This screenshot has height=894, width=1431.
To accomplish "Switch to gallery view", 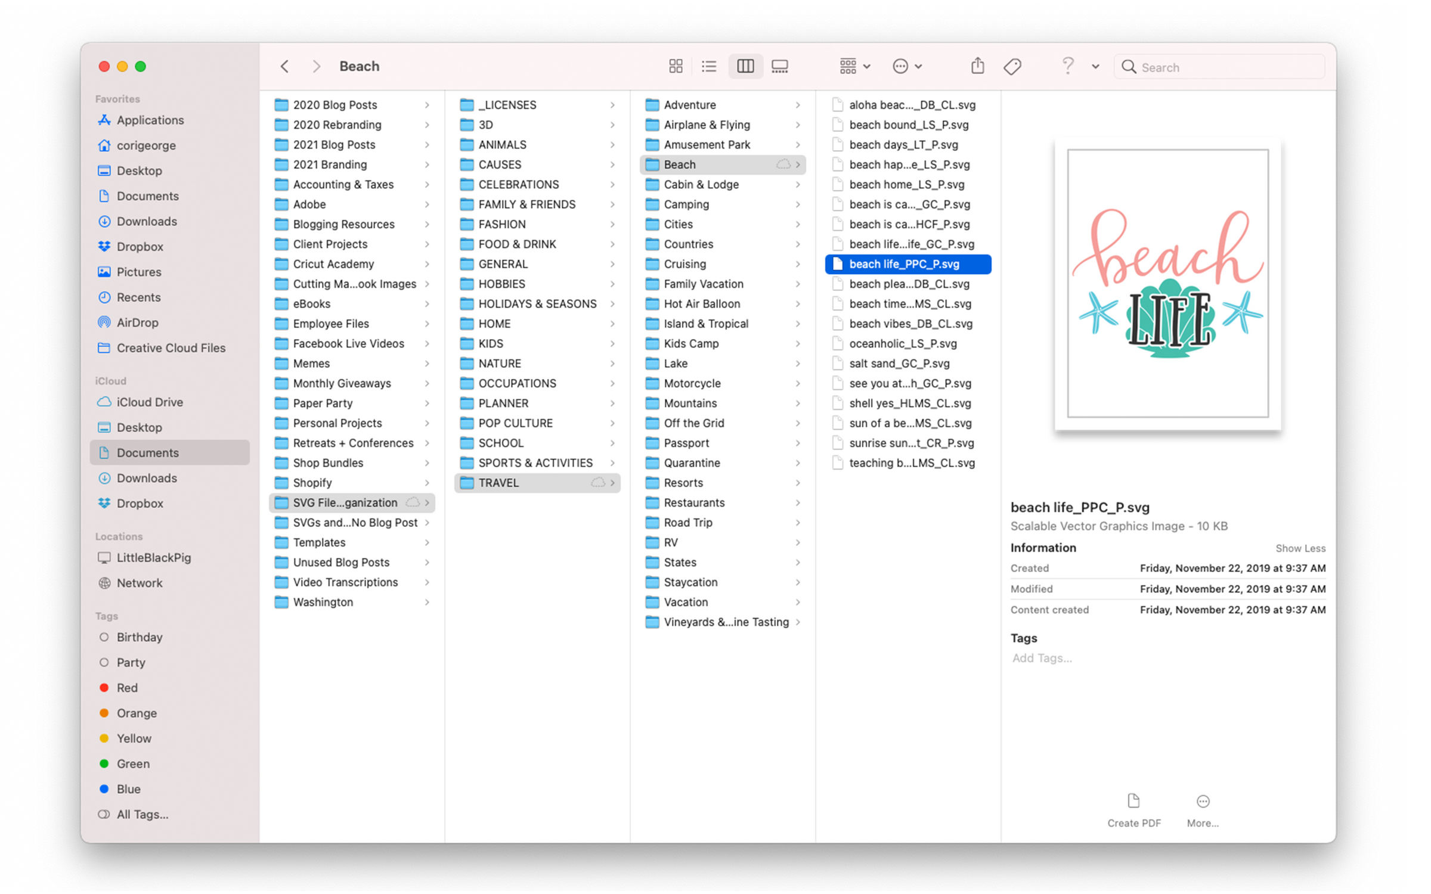I will (x=780, y=66).
